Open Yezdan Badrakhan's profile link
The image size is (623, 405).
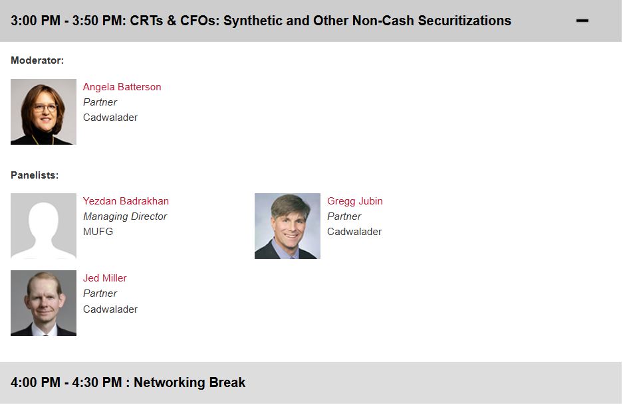[x=126, y=201]
